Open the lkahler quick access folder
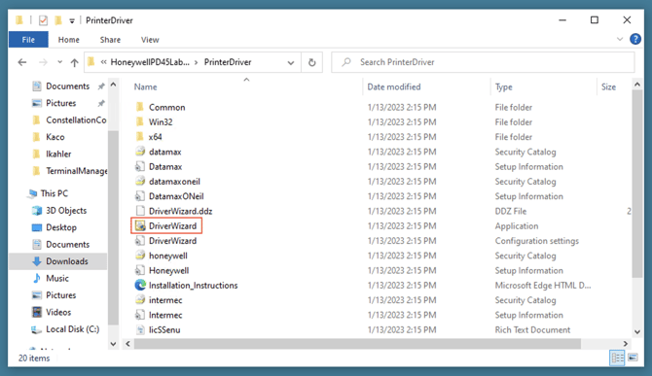Screen dimensions: 652x376 pyautogui.click(x=58, y=154)
